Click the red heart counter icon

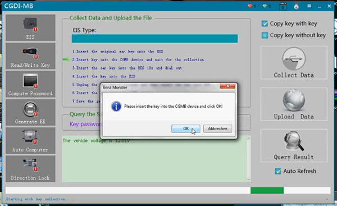click(x=250, y=6)
